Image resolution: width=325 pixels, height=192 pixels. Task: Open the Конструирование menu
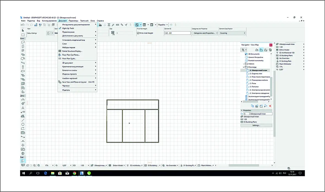coord(49,21)
